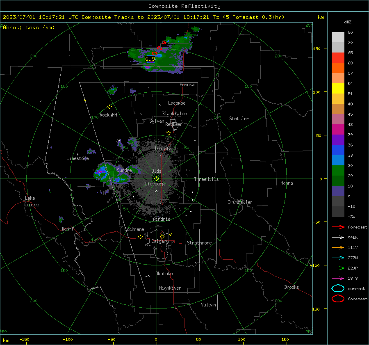Click the 80 dBZ light gray swatch

(338, 37)
